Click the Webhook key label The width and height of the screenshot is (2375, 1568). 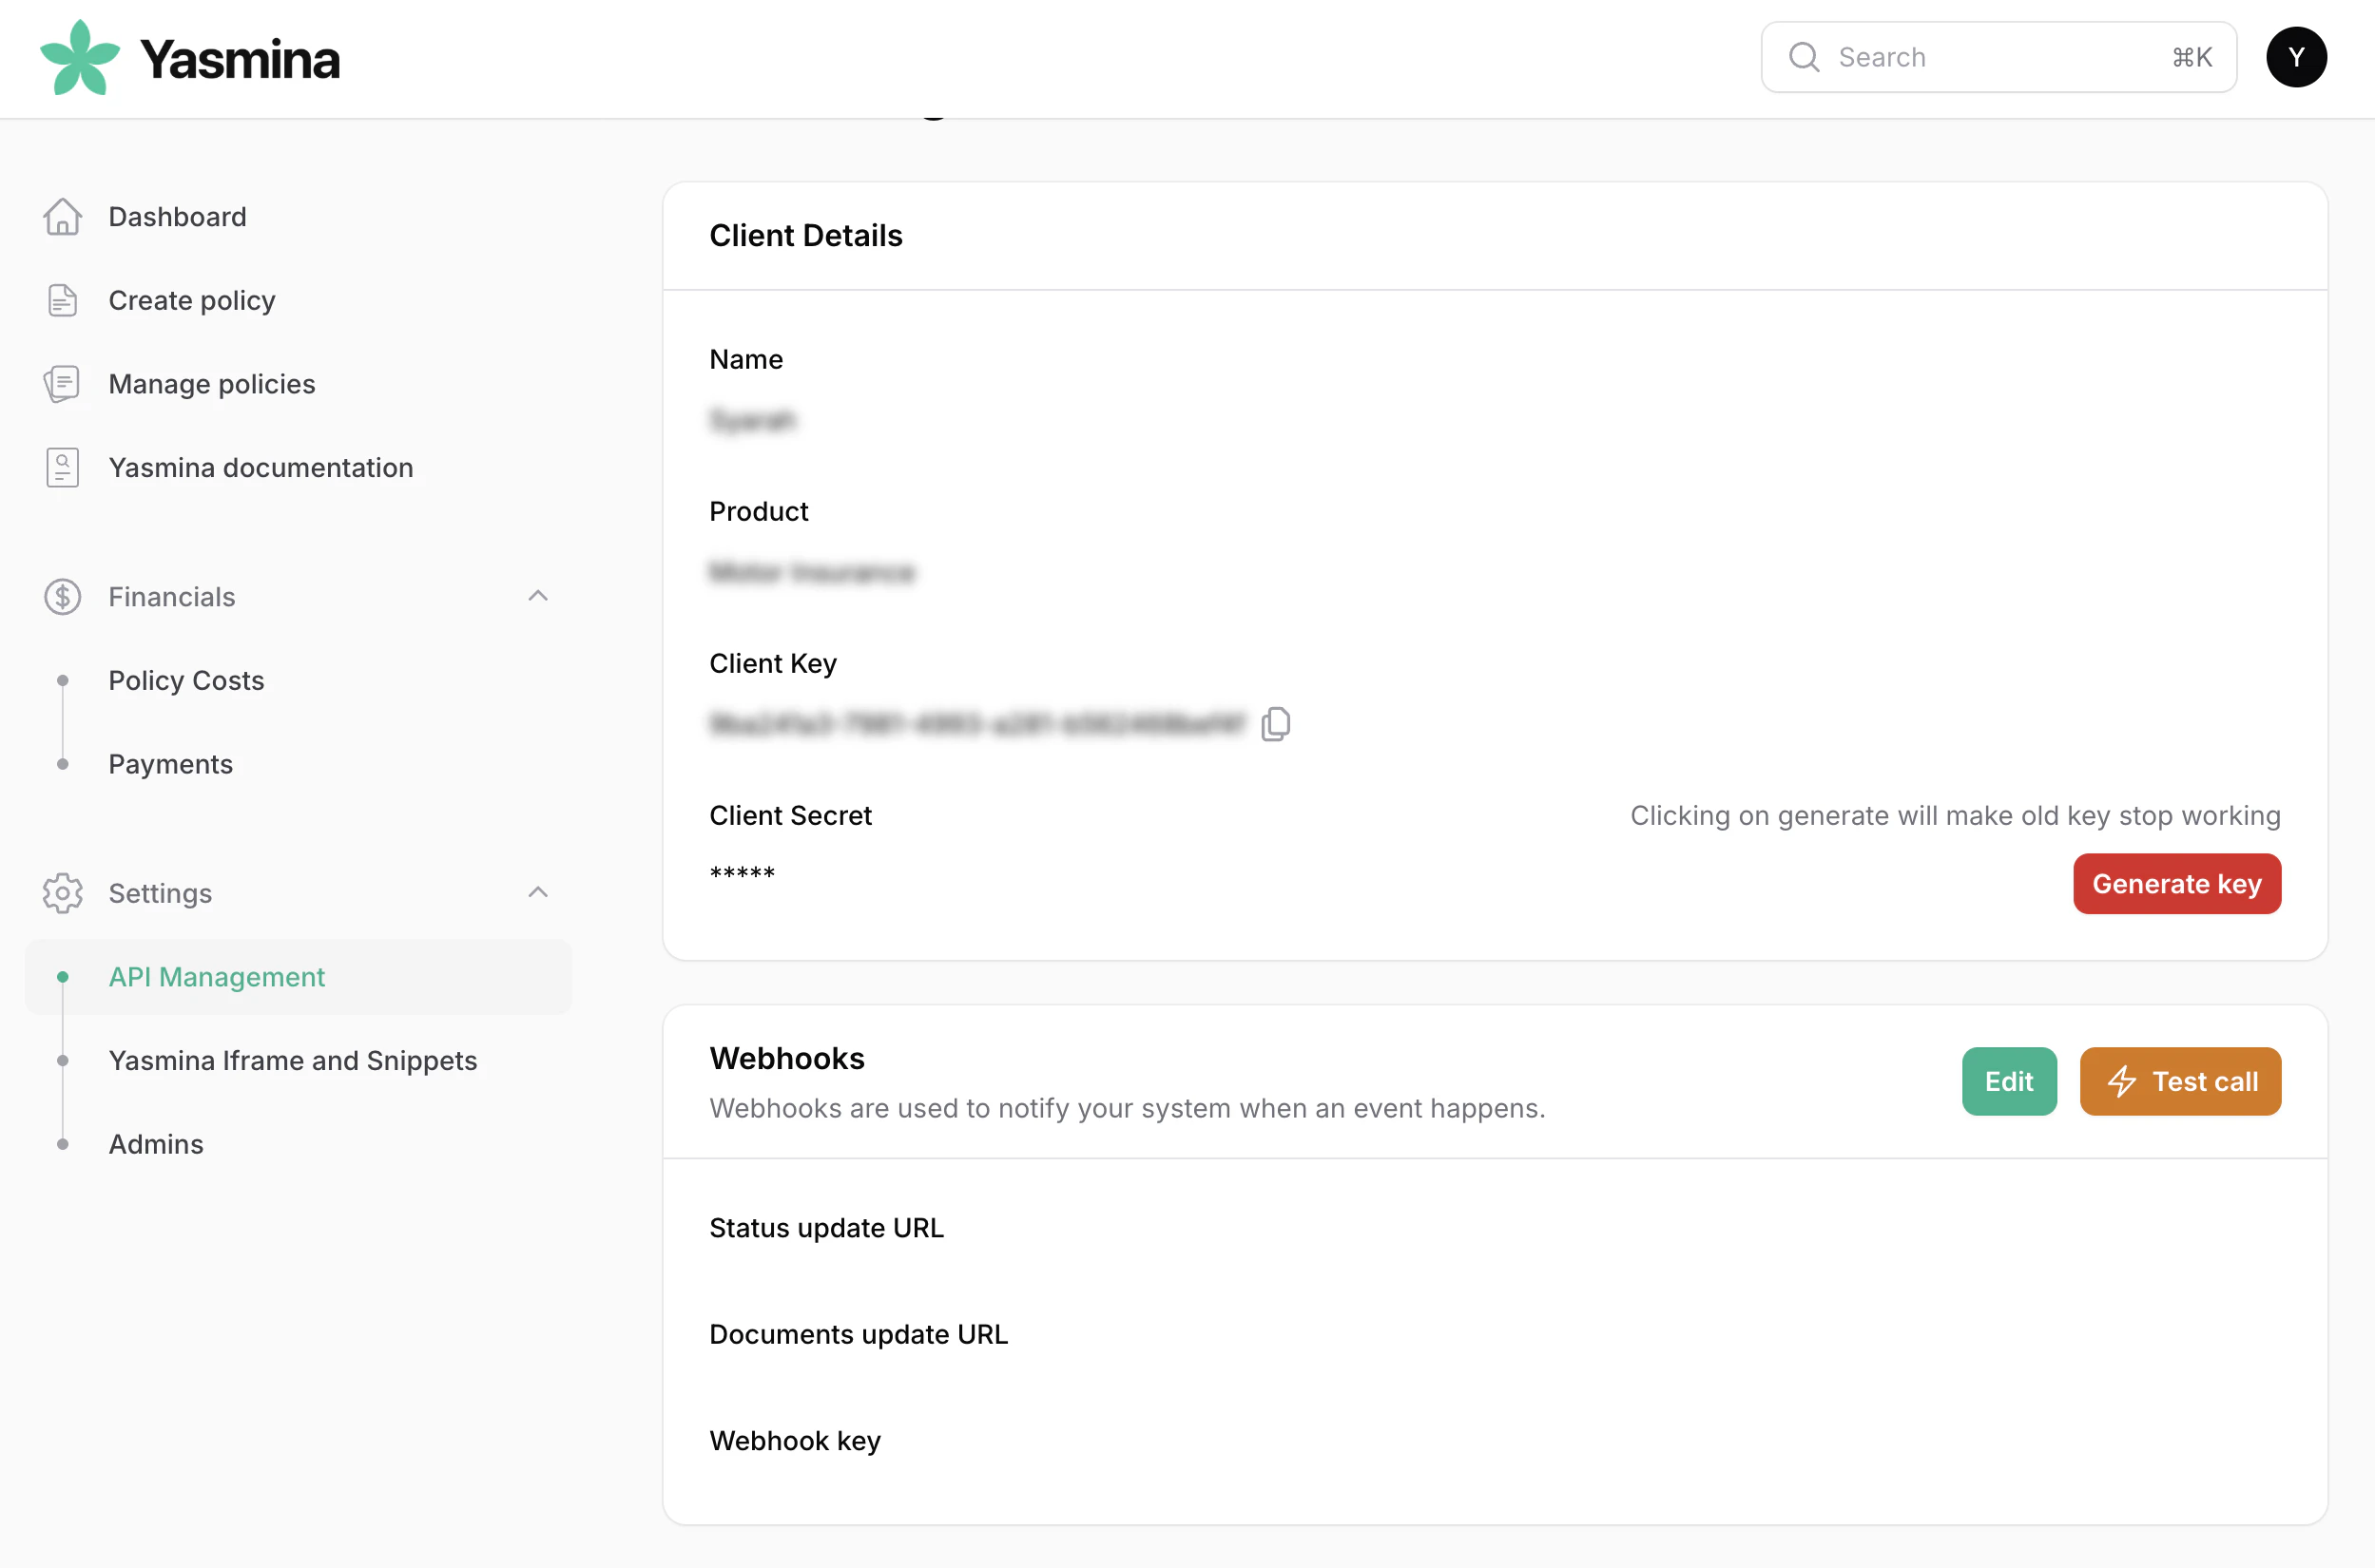click(796, 1441)
